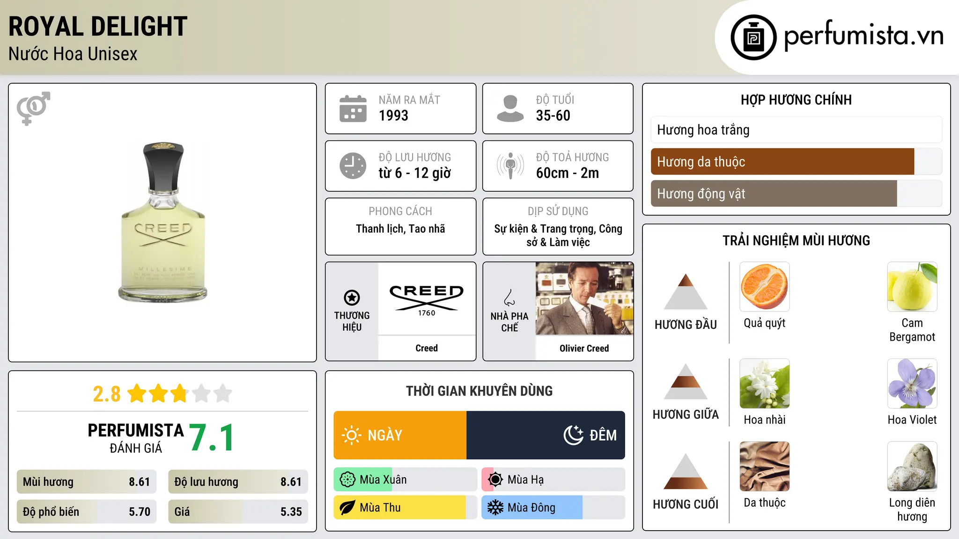Click the ROYAL DELIGHT title
Image resolution: width=959 pixels, height=539 pixels.
98,26
